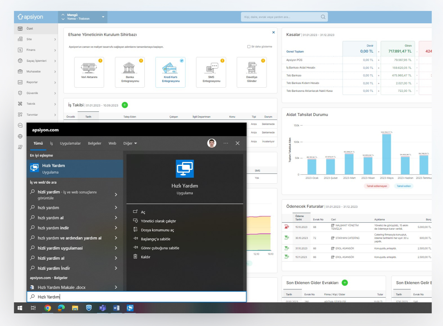Choose Kaldır to uninstall
The width and height of the screenshot is (443, 326).
[146, 257]
